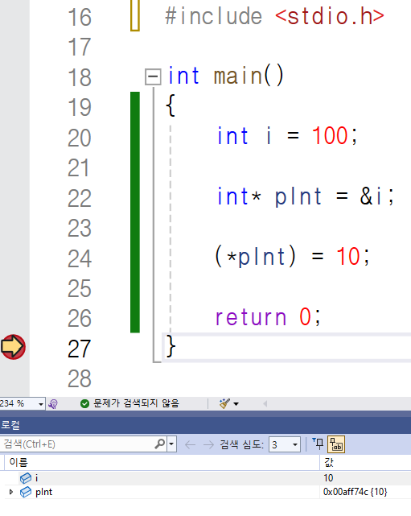Click the IntelliCode brain icon in status strip
The image size is (411, 516).
[x=53, y=403]
